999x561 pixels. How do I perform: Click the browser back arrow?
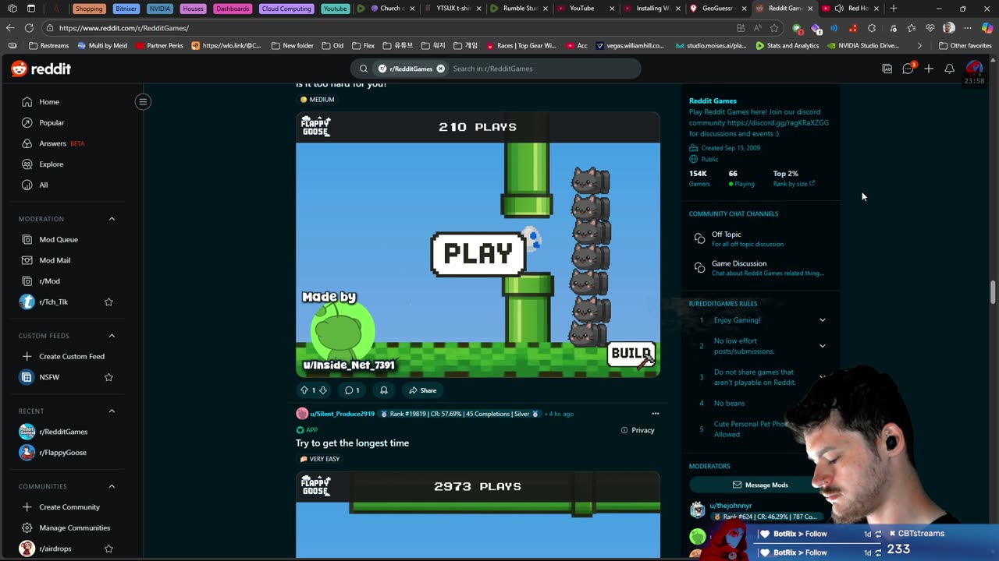10,27
